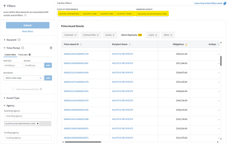The width and height of the screenshot is (235, 144).
Task: Click the info icon next to Time Period
Action: (23, 48)
